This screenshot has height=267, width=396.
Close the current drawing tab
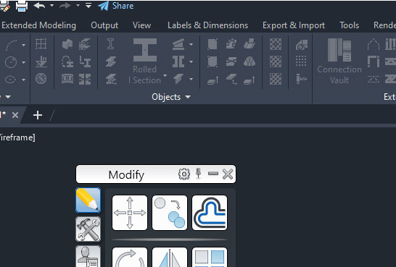(15, 115)
